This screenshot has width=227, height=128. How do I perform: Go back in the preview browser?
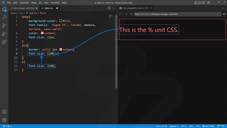click(120, 14)
